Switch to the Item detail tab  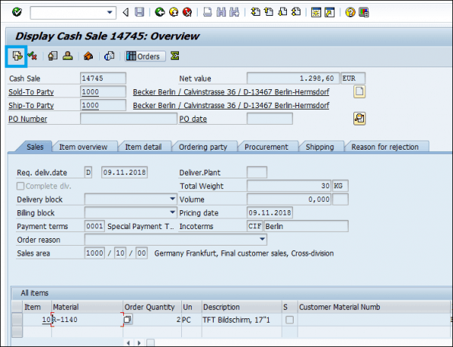pos(143,147)
